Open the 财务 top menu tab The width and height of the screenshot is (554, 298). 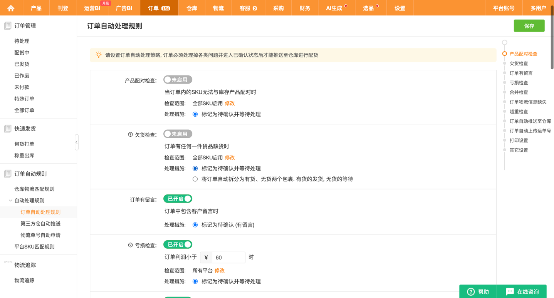pos(305,8)
